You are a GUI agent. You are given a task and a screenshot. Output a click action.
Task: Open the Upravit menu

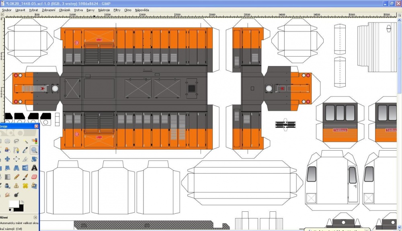20,10
